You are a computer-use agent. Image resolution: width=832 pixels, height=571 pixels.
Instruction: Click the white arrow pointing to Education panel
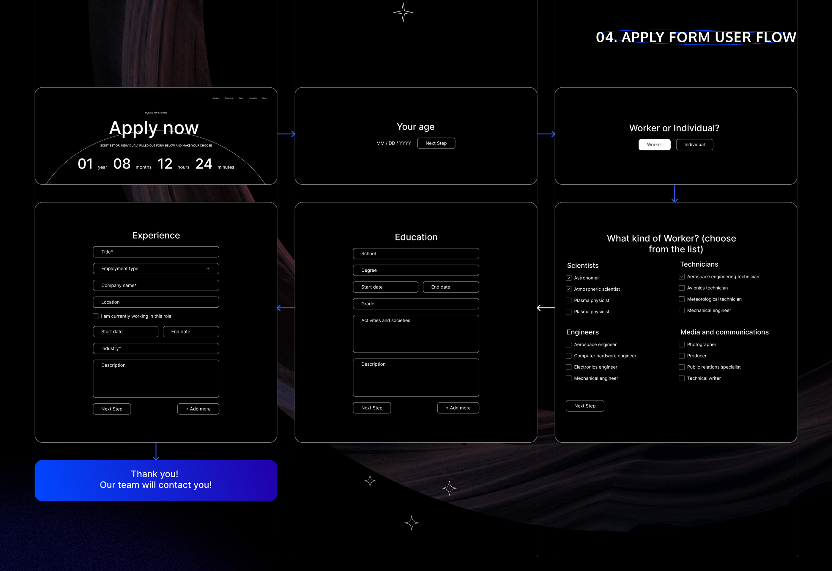click(546, 308)
